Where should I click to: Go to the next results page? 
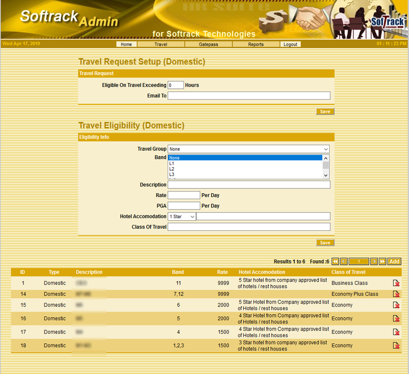374,262
